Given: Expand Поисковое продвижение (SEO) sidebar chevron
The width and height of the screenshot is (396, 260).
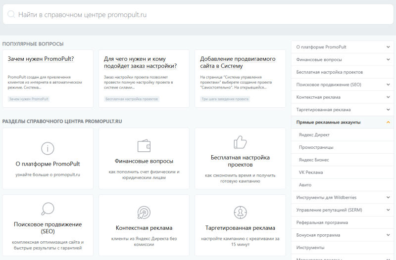Looking at the screenshot, I should (388, 85).
